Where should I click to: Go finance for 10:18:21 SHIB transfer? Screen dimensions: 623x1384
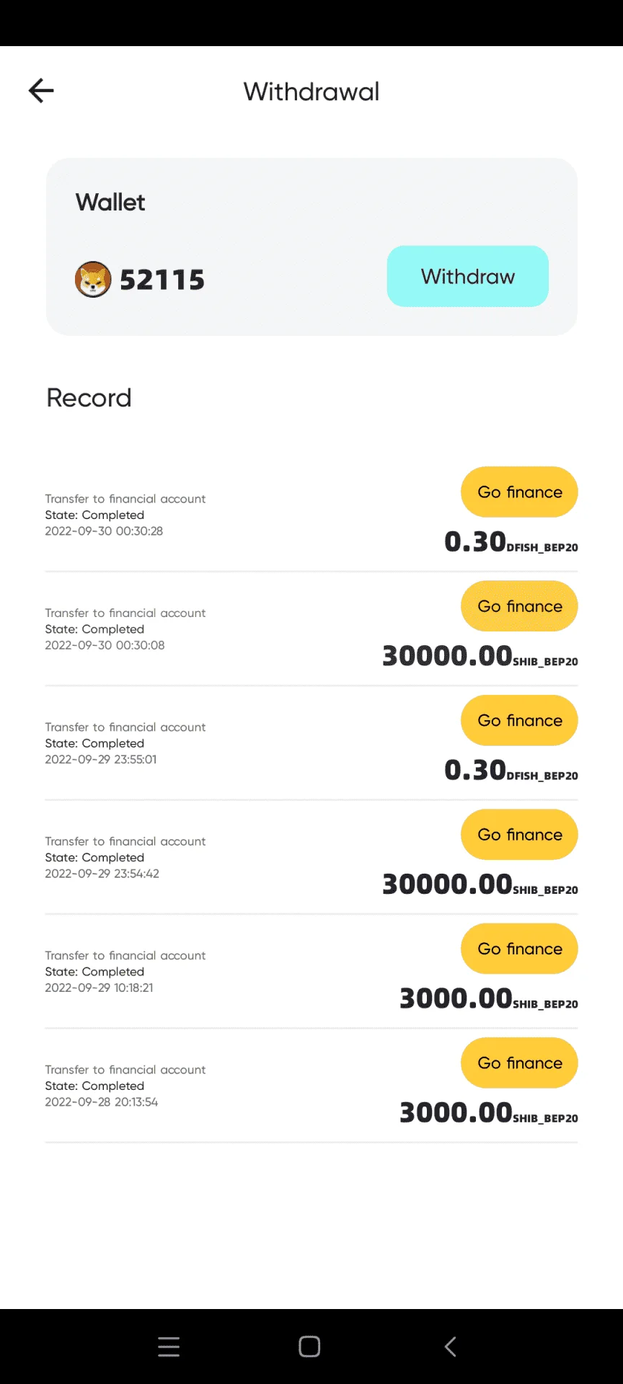(519, 949)
